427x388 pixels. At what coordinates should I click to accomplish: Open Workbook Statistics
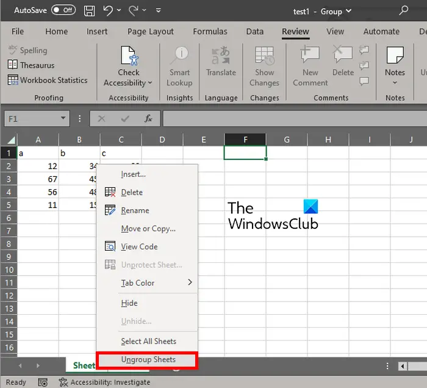tap(48, 80)
